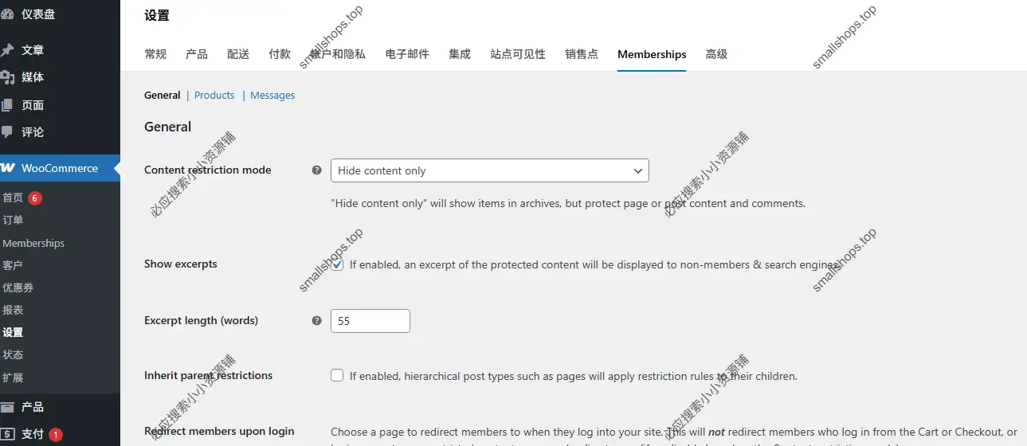The height and width of the screenshot is (446, 1027).
Task: Click help icon for Content restriction mode
Action: click(x=316, y=170)
